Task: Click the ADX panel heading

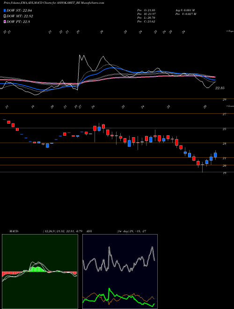Action: (89, 231)
